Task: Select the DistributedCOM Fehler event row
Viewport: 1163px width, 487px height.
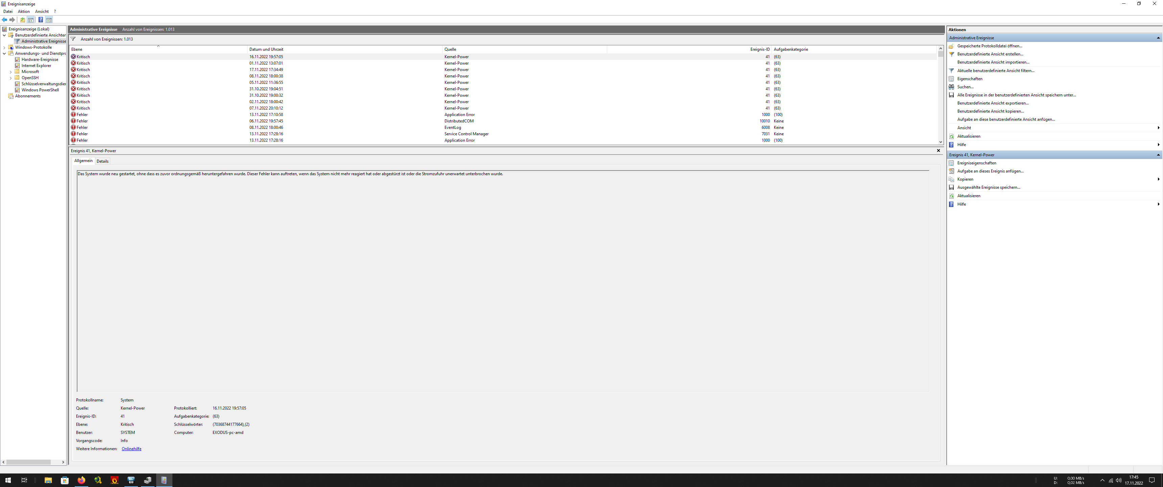Action: tap(459, 121)
